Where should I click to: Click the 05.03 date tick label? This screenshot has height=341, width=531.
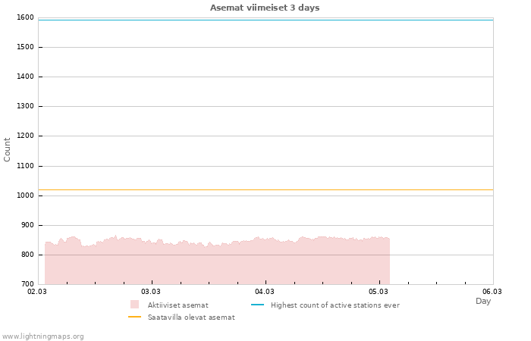(x=379, y=291)
